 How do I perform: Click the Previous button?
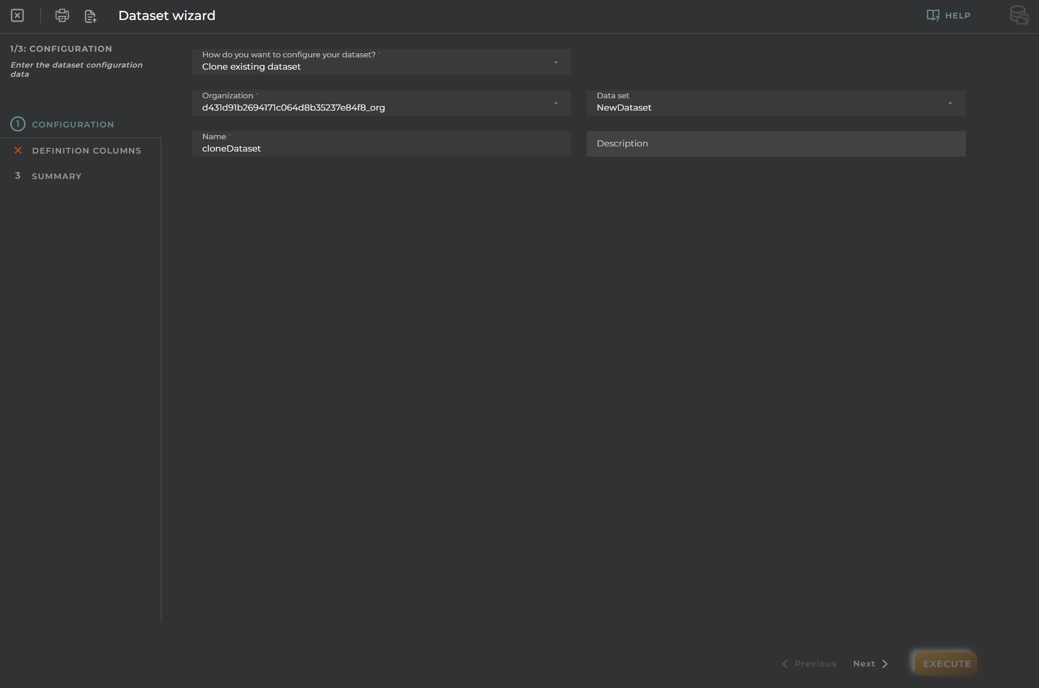pos(809,663)
